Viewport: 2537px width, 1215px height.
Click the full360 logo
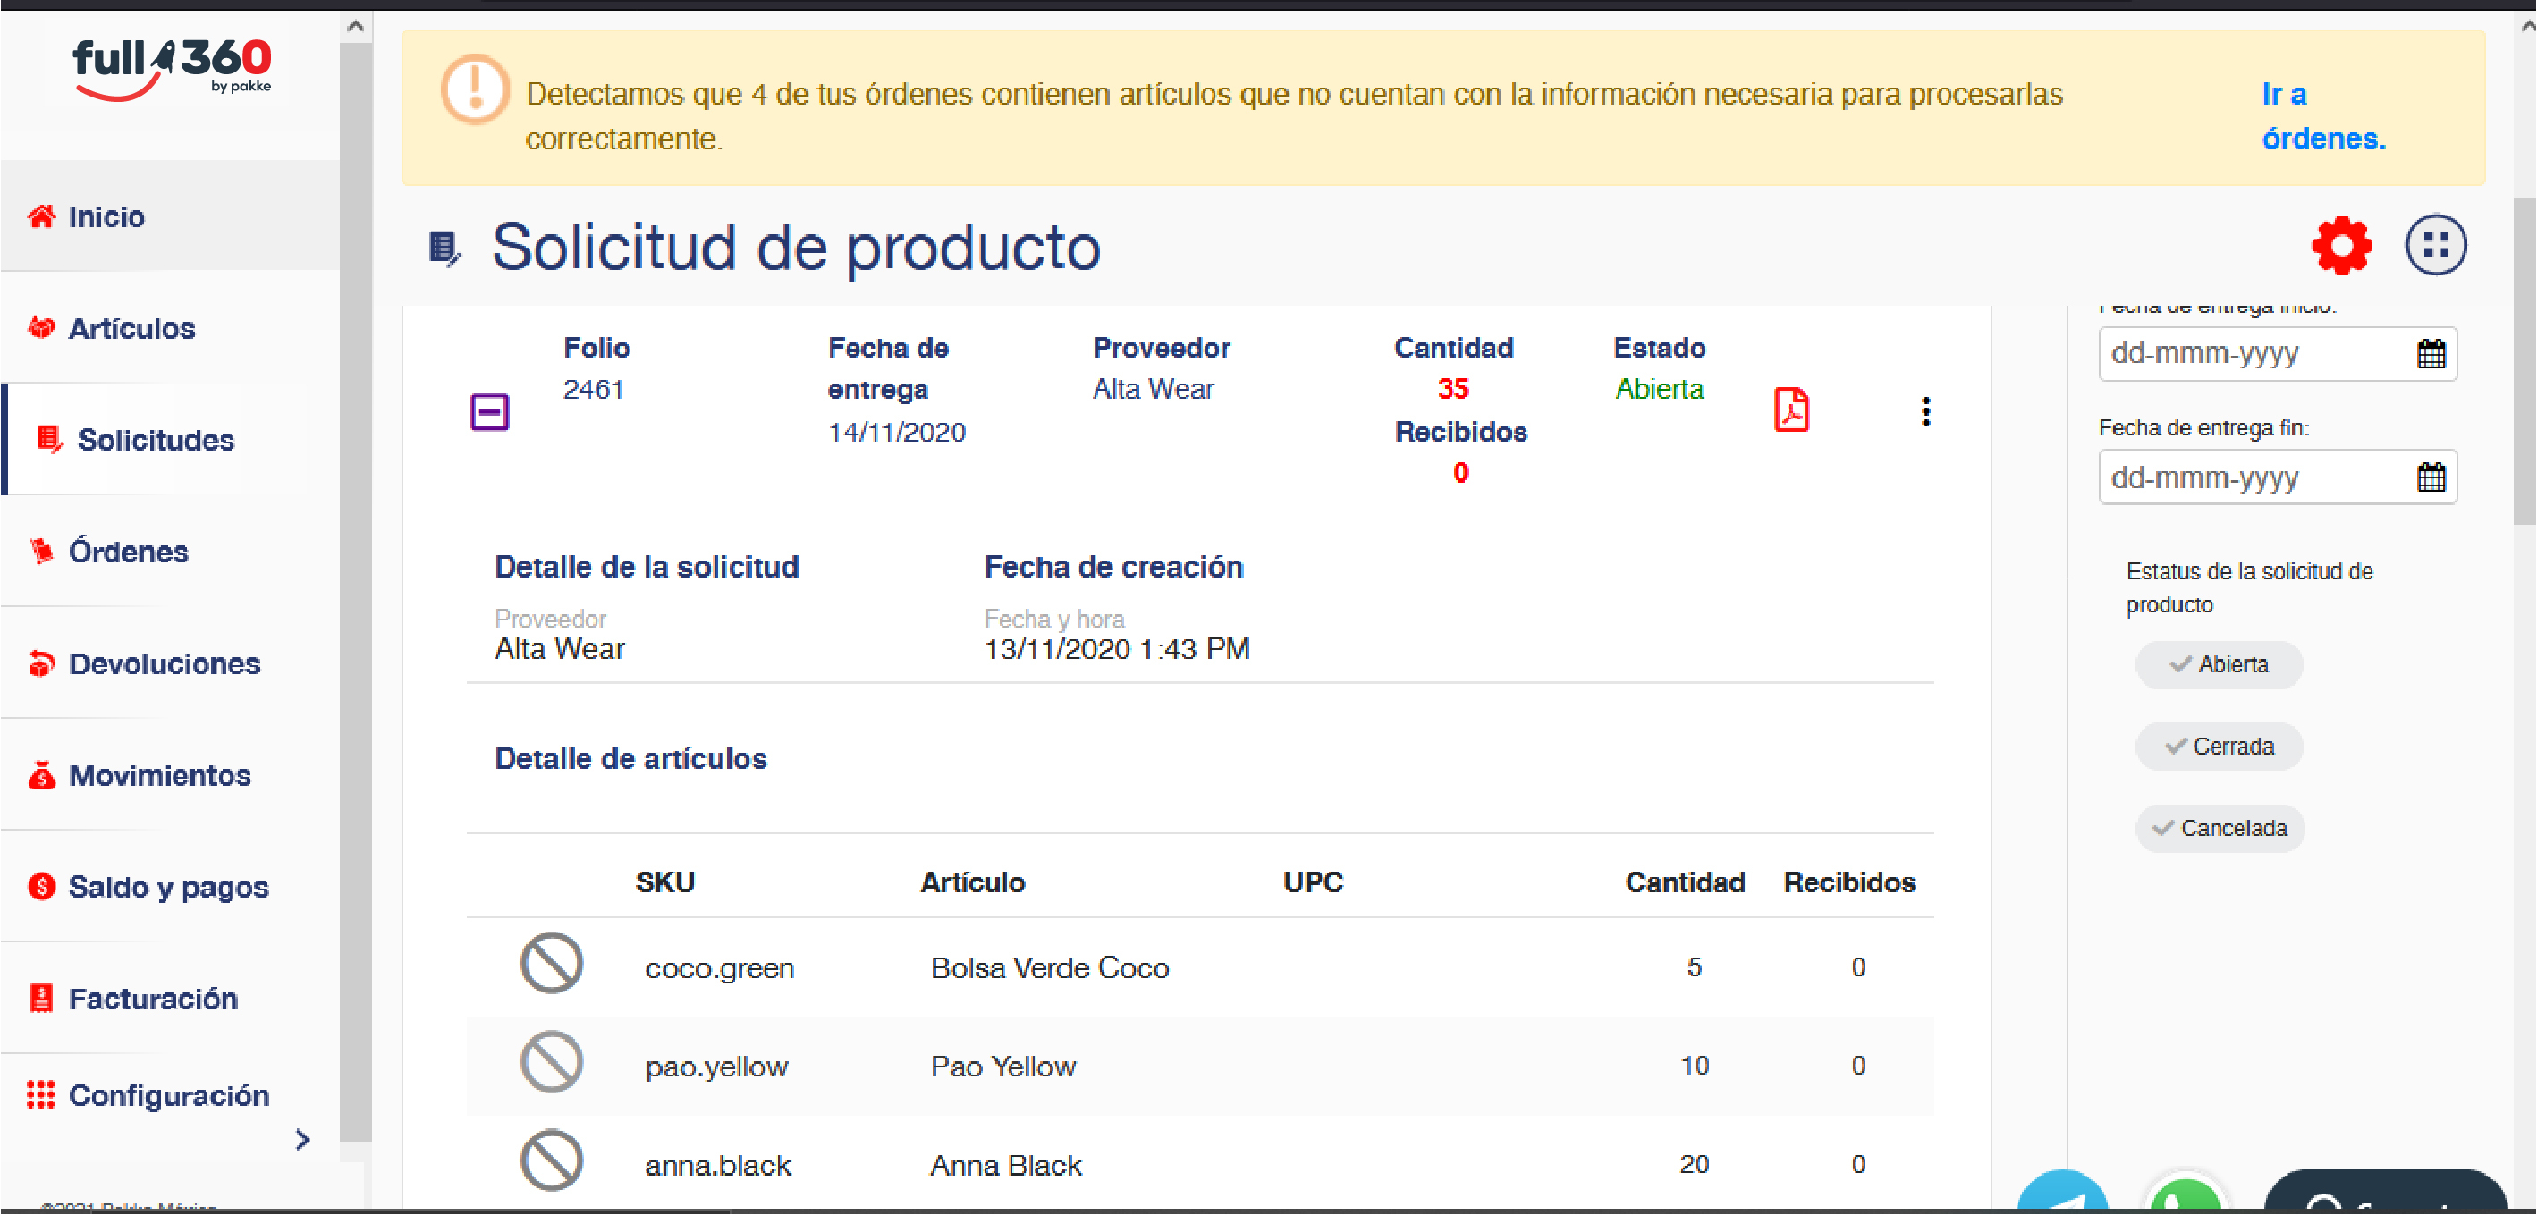point(172,68)
